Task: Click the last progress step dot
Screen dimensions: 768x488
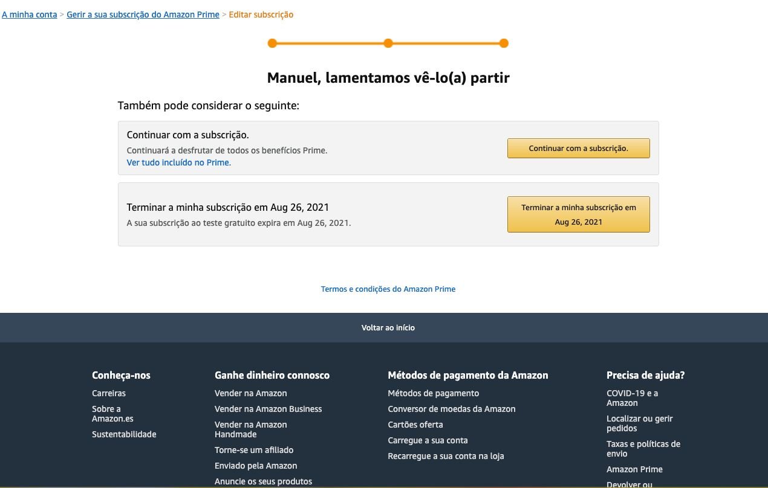Action: click(504, 43)
